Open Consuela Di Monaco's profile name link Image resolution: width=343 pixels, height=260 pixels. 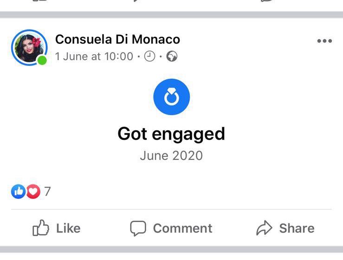coord(117,39)
